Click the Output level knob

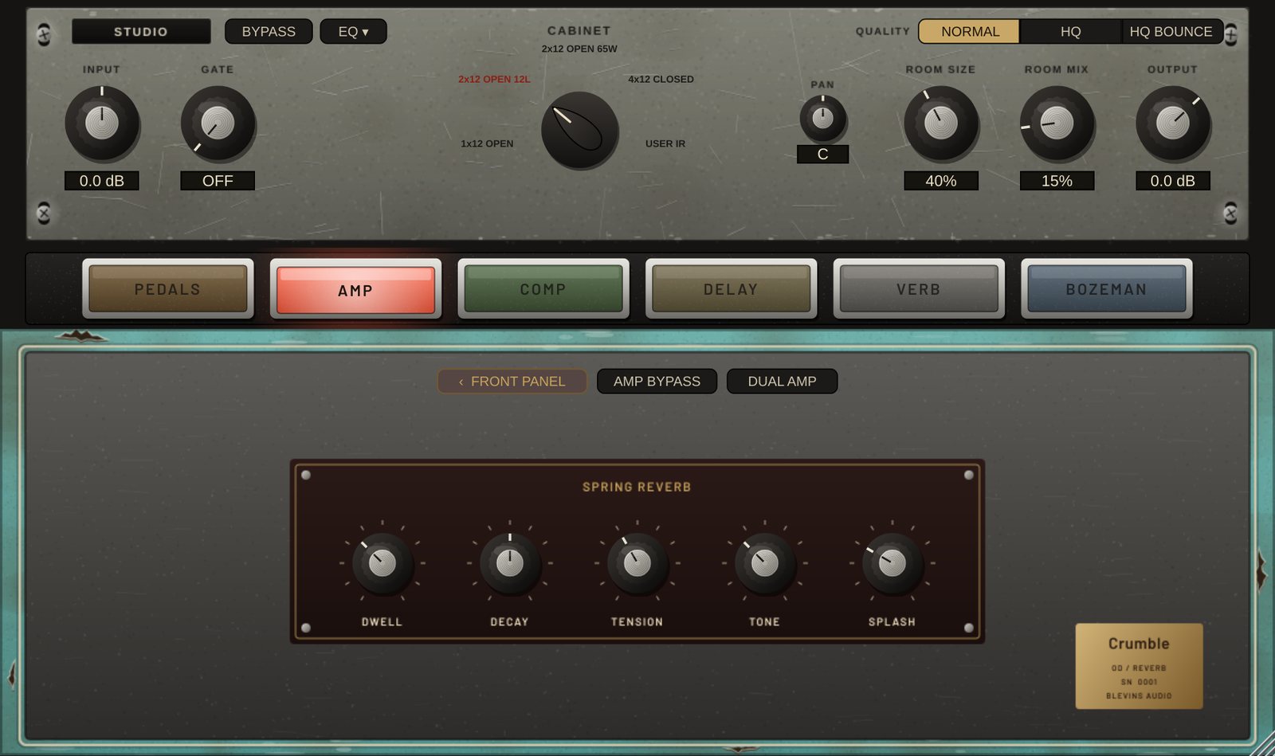pos(1173,123)
